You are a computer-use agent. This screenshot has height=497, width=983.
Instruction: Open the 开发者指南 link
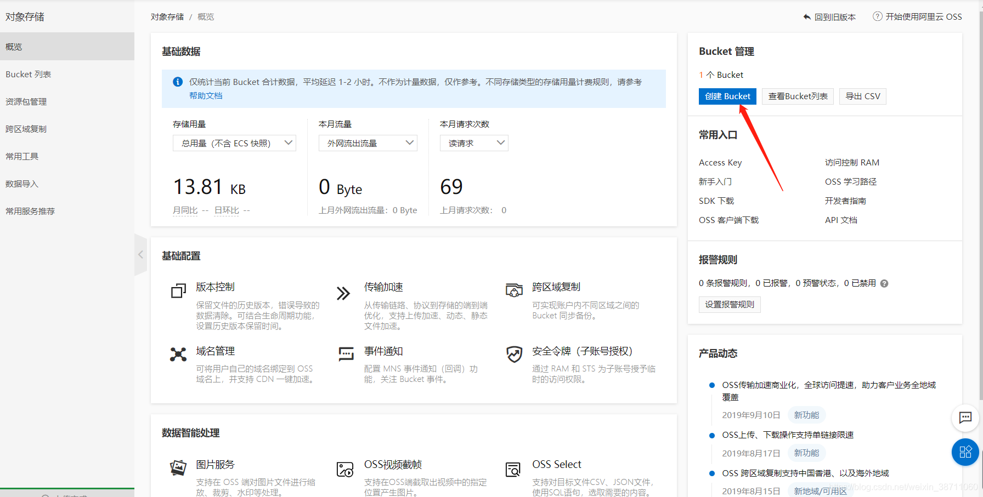point(845,201)
